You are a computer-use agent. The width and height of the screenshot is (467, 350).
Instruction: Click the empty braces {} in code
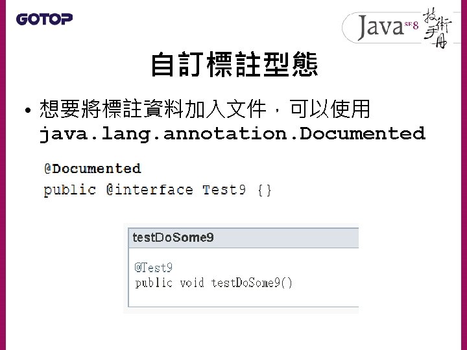(x=265, y=190)
